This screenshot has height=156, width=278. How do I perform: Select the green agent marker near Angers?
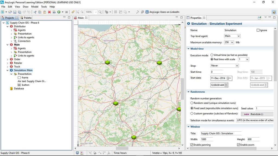[x=134, y=137]
